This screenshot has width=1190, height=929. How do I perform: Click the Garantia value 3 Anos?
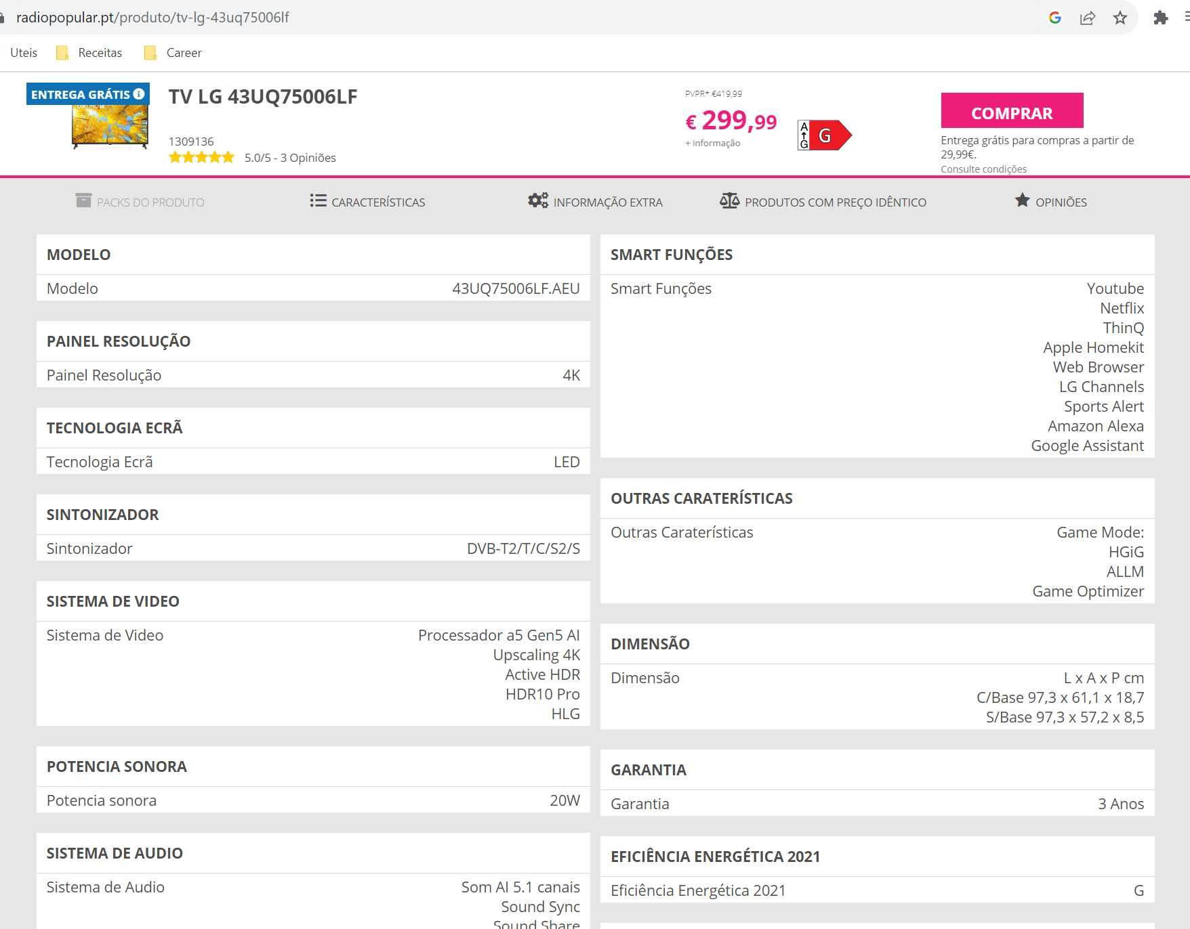tap(1121, 804)
